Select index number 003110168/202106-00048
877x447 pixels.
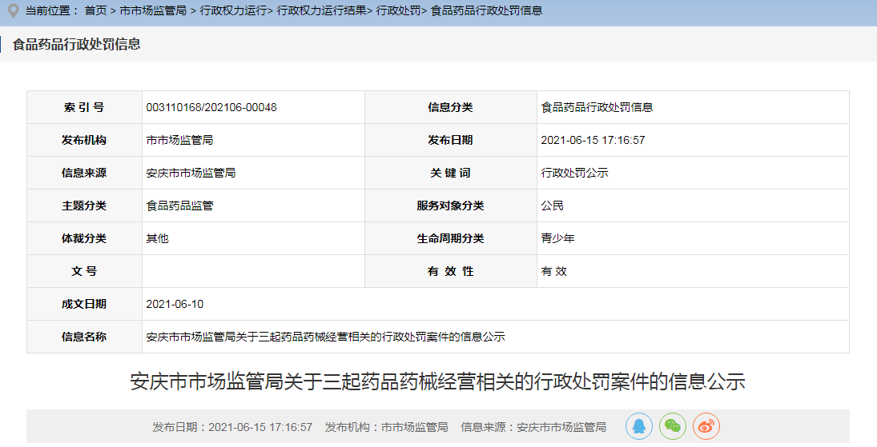211,107
